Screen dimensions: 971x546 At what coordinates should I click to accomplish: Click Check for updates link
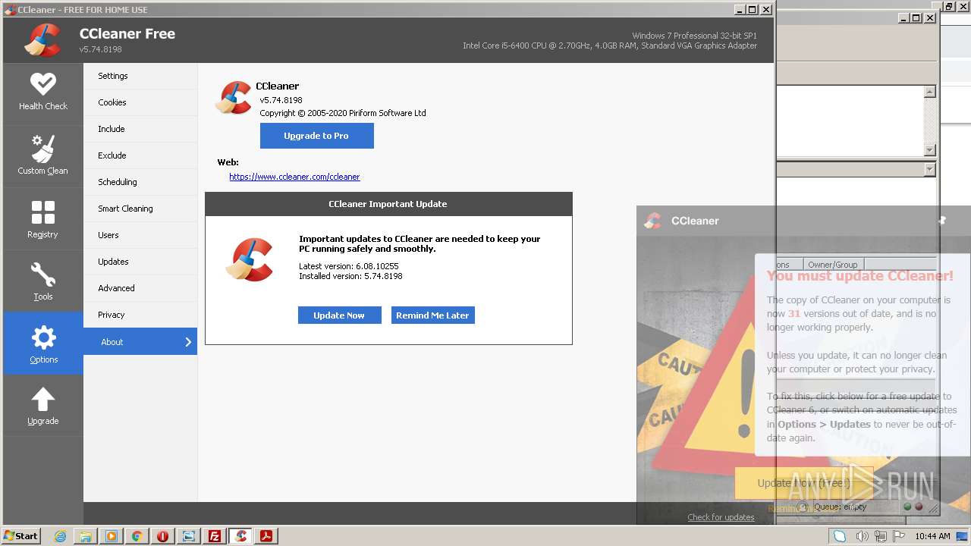click(x=721, y=517)
